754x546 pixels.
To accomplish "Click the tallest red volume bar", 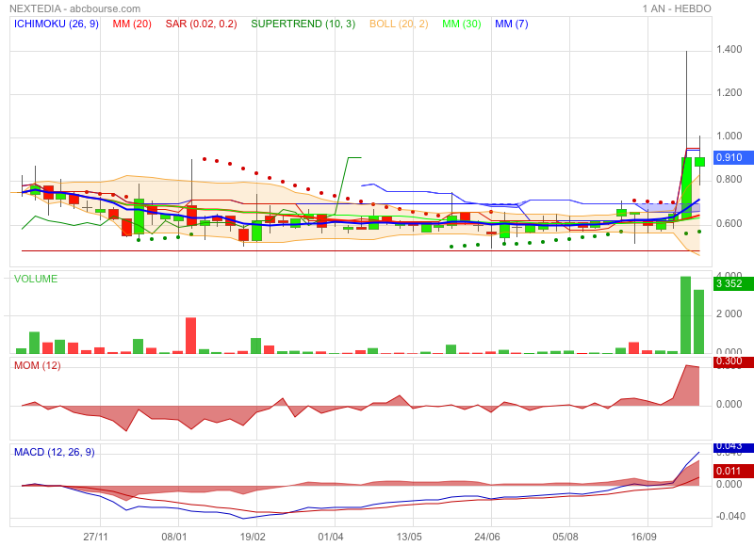I will [191, 336].
